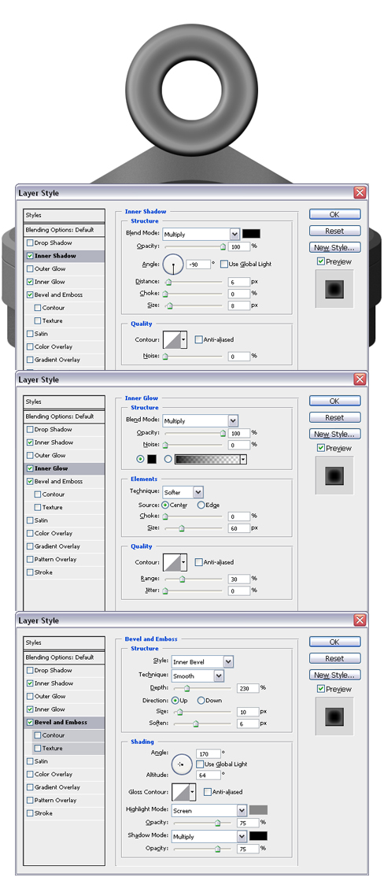Toggle Anti-aliased in Inner Glow Quality

(x=198, y=562)
